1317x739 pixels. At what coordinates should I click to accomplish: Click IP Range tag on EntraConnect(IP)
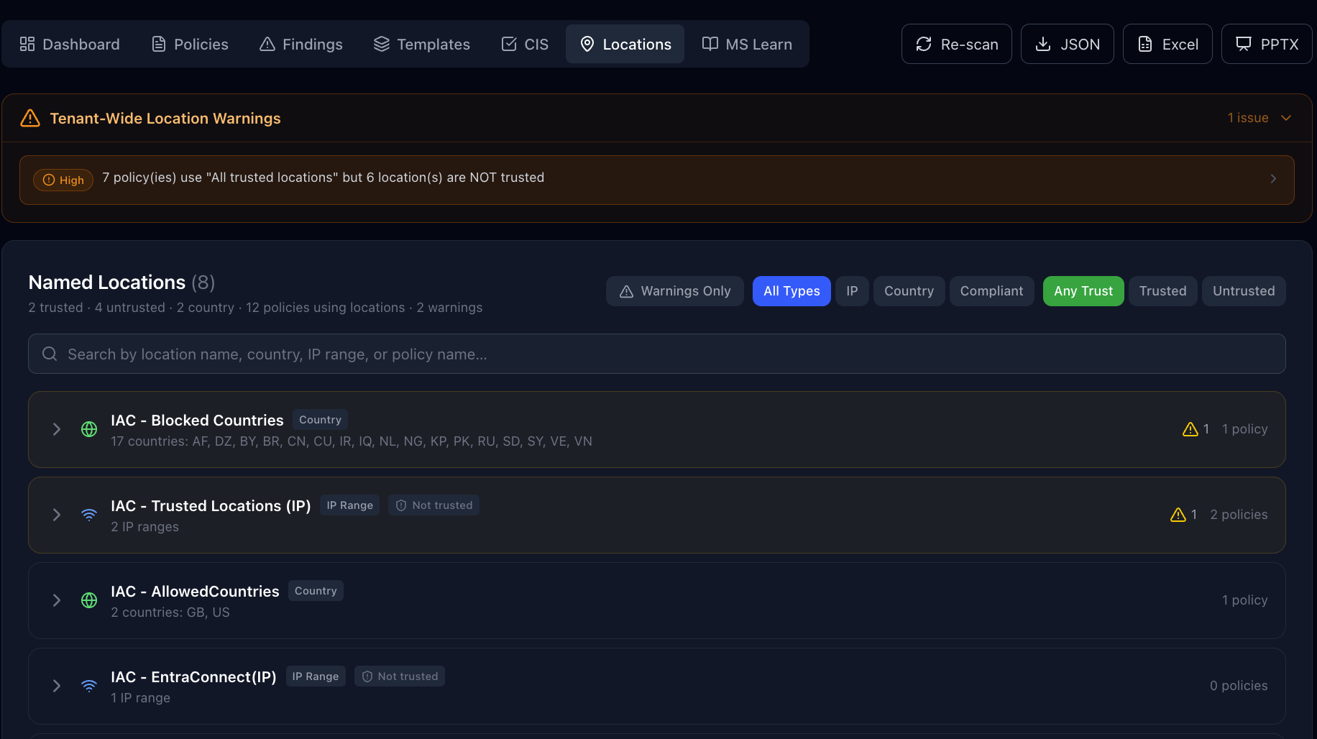316,676
